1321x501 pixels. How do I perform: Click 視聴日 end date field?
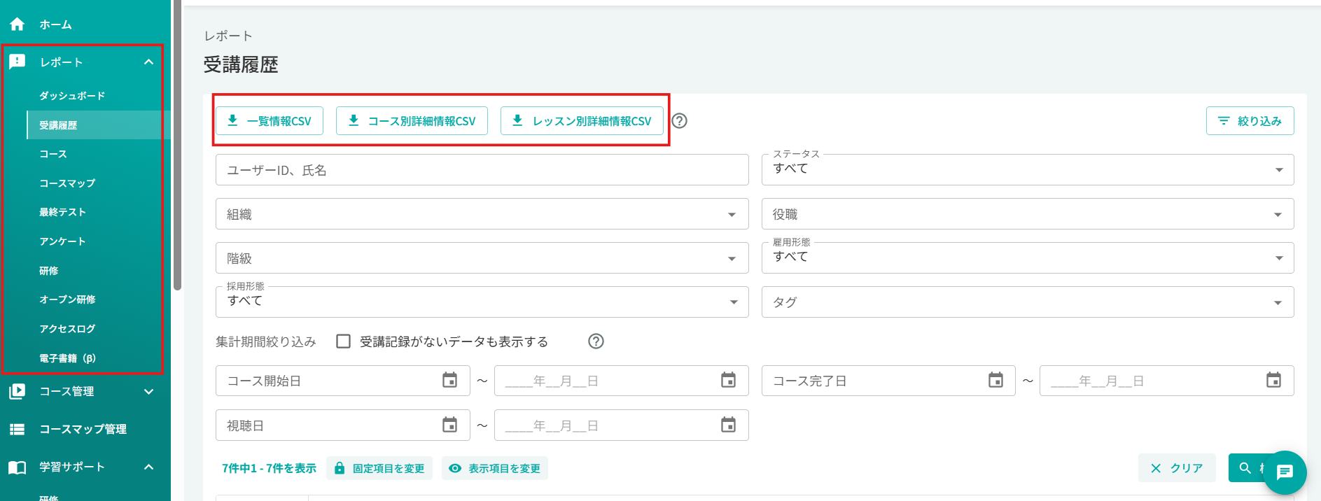622,425
